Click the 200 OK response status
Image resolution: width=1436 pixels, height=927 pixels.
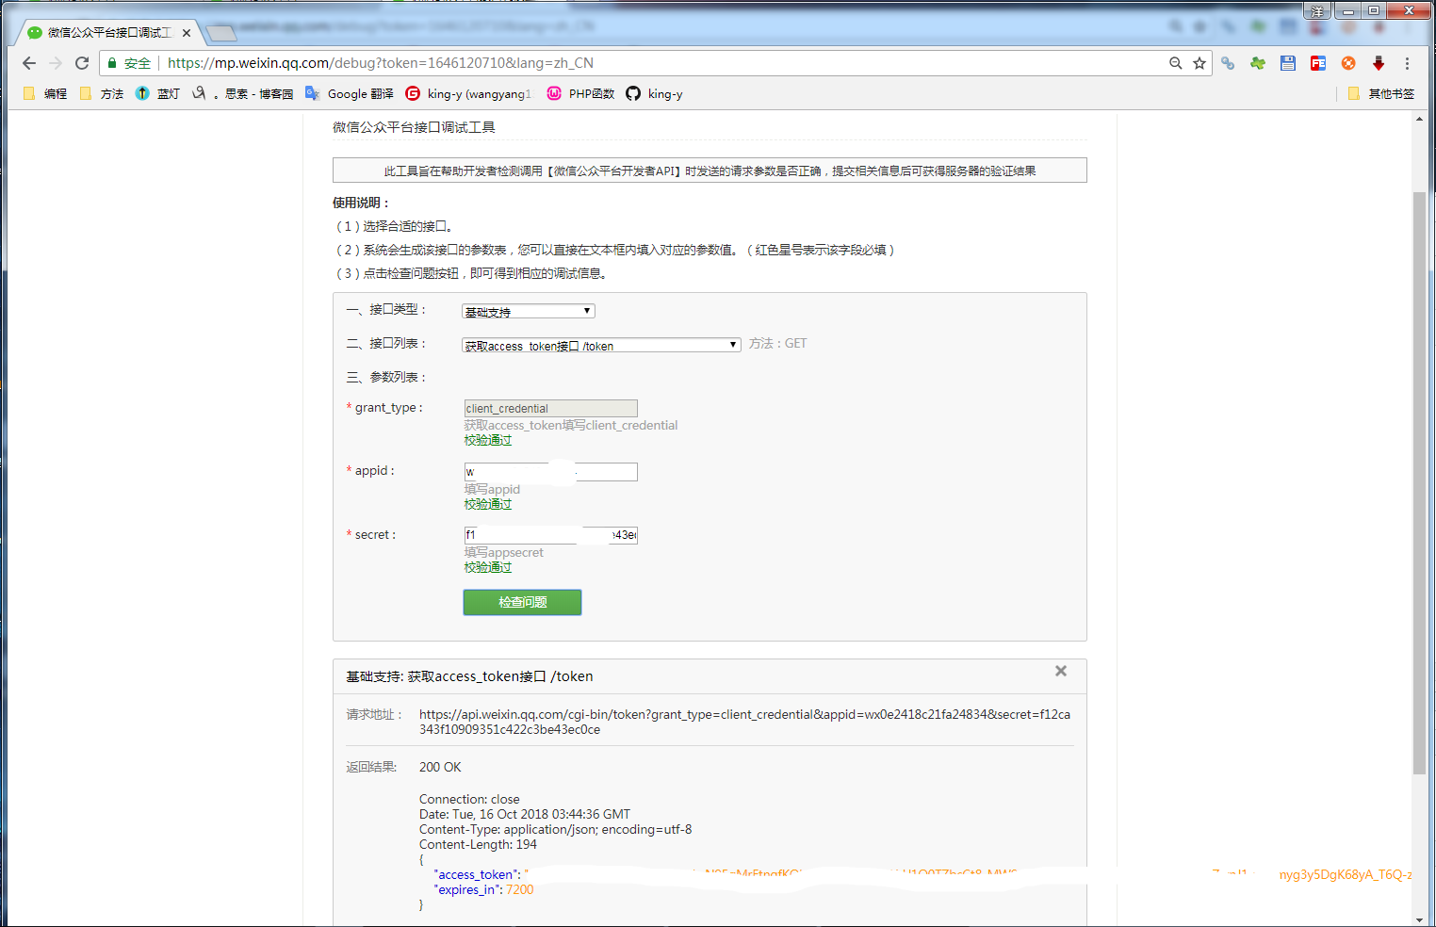(x=440, y=767)
